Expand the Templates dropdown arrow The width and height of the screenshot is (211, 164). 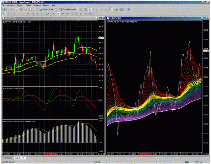tap(129, 9)
